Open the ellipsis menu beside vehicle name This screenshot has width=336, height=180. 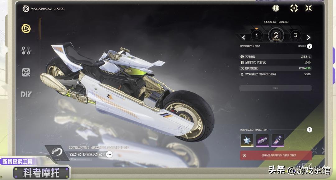coord(109,154)
